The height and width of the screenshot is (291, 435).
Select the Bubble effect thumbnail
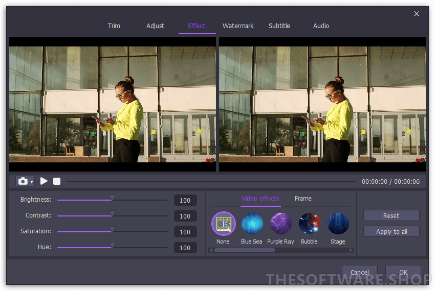[309, 224]
